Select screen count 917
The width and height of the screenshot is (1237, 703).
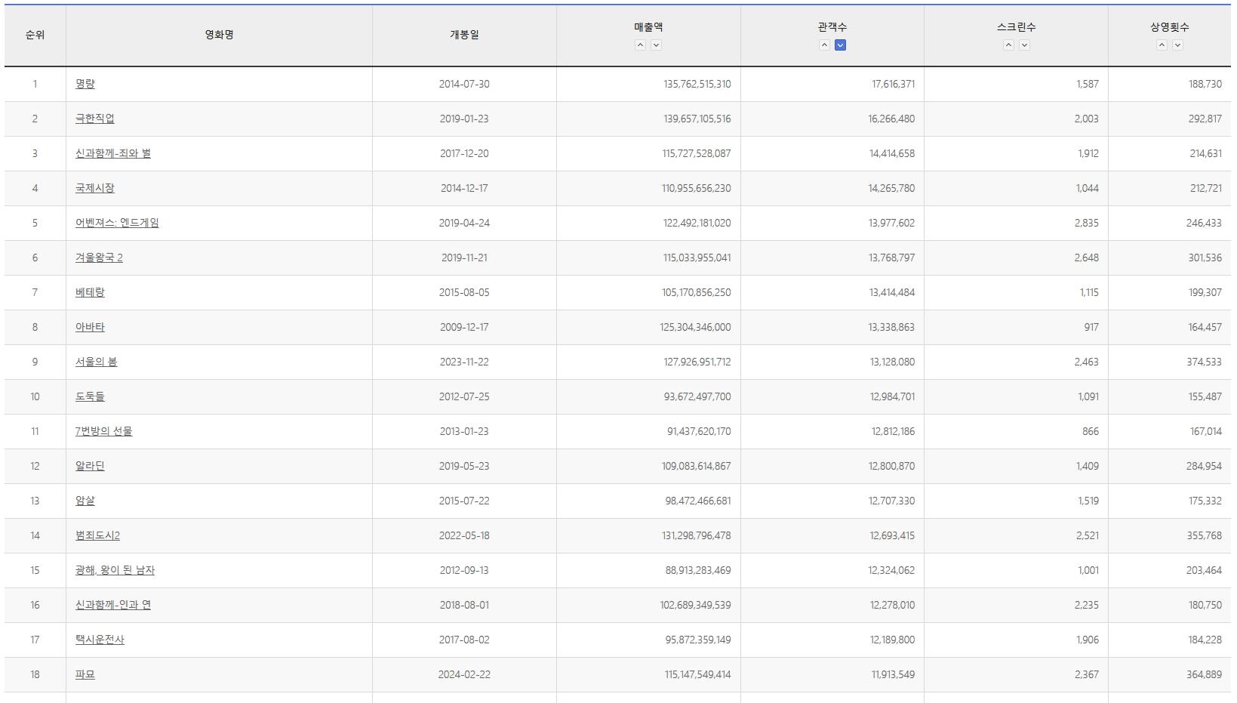pyautogui.click(x=1091, y=327)
